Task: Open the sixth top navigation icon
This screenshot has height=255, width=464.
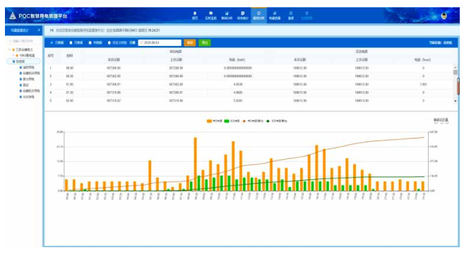Action: point(275,13)
